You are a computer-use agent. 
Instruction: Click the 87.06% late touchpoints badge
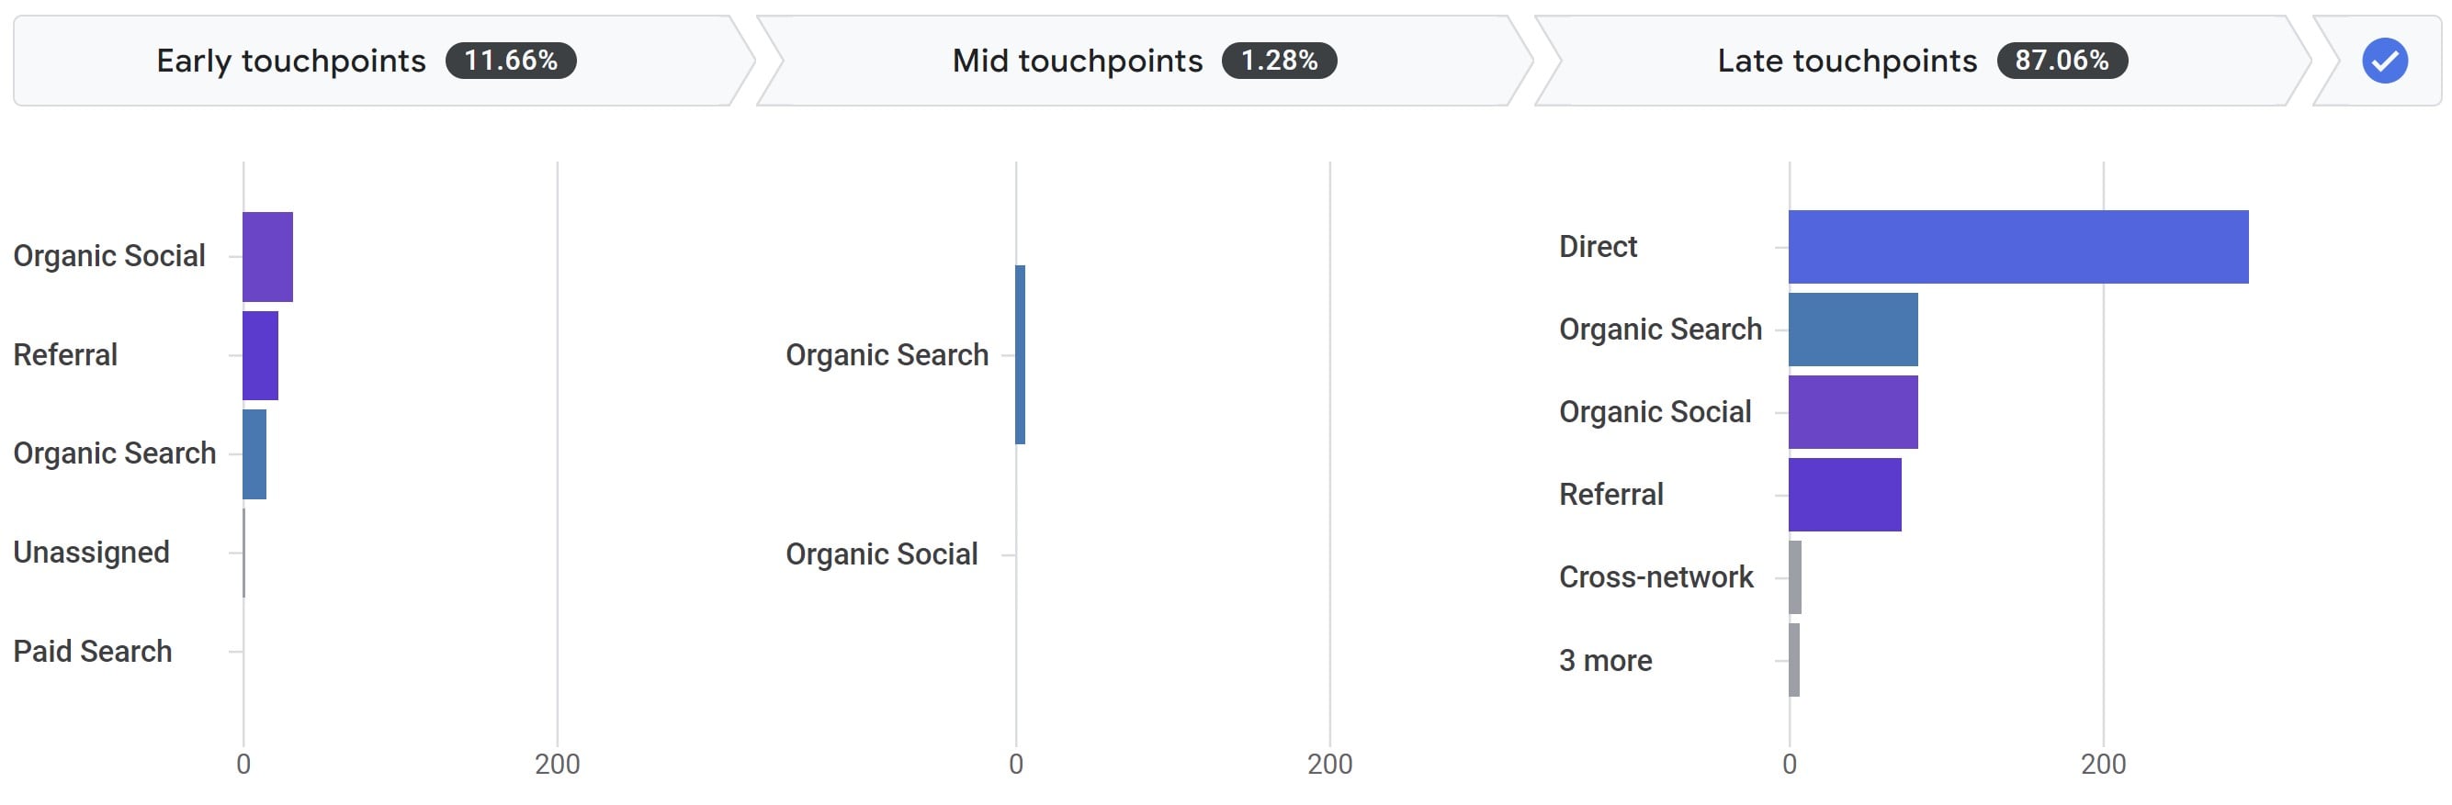click(2061, 61)
